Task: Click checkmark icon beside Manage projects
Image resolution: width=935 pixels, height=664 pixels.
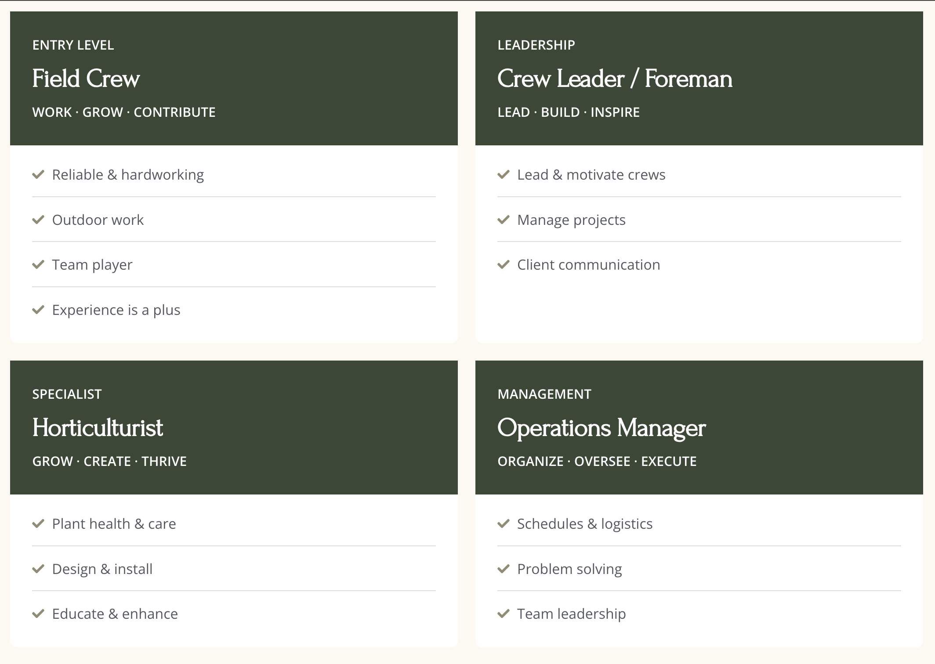Action: pos(504,220)
